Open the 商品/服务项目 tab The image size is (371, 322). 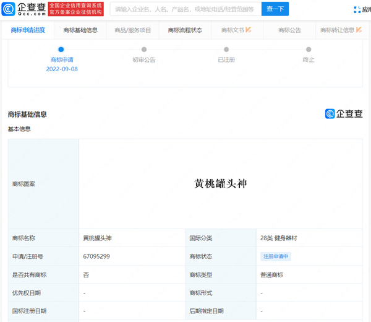coord(133,30)
